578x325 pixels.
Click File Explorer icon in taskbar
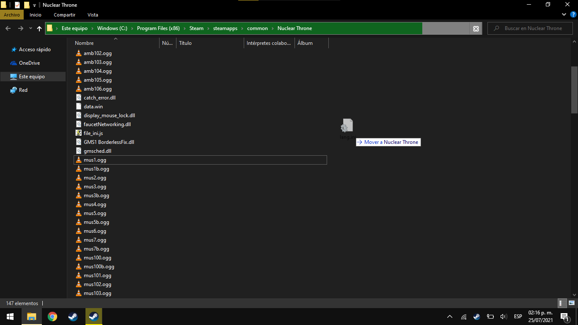31,317
